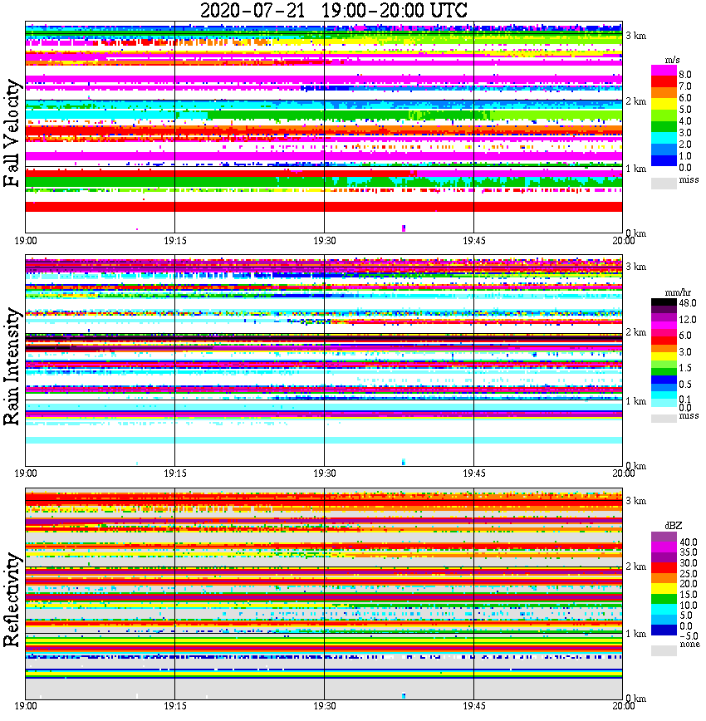Click the "Fall Velocity" vertical axis label
Screen dimensions: 706x721
coord(12,133)
